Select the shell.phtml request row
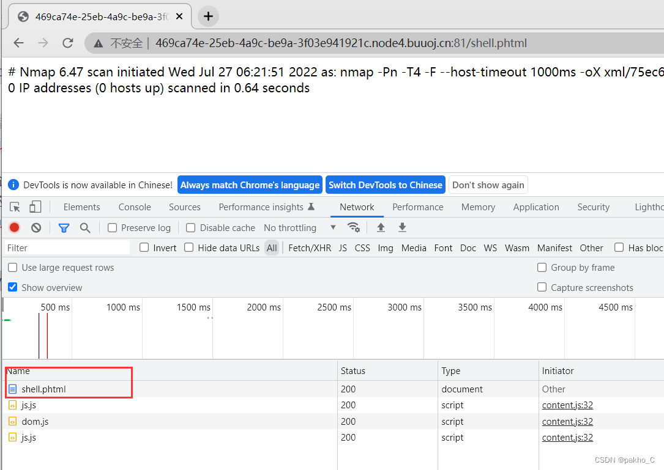Image resolution: width=664 pixels, height=470 pixels. click(332, 389)
